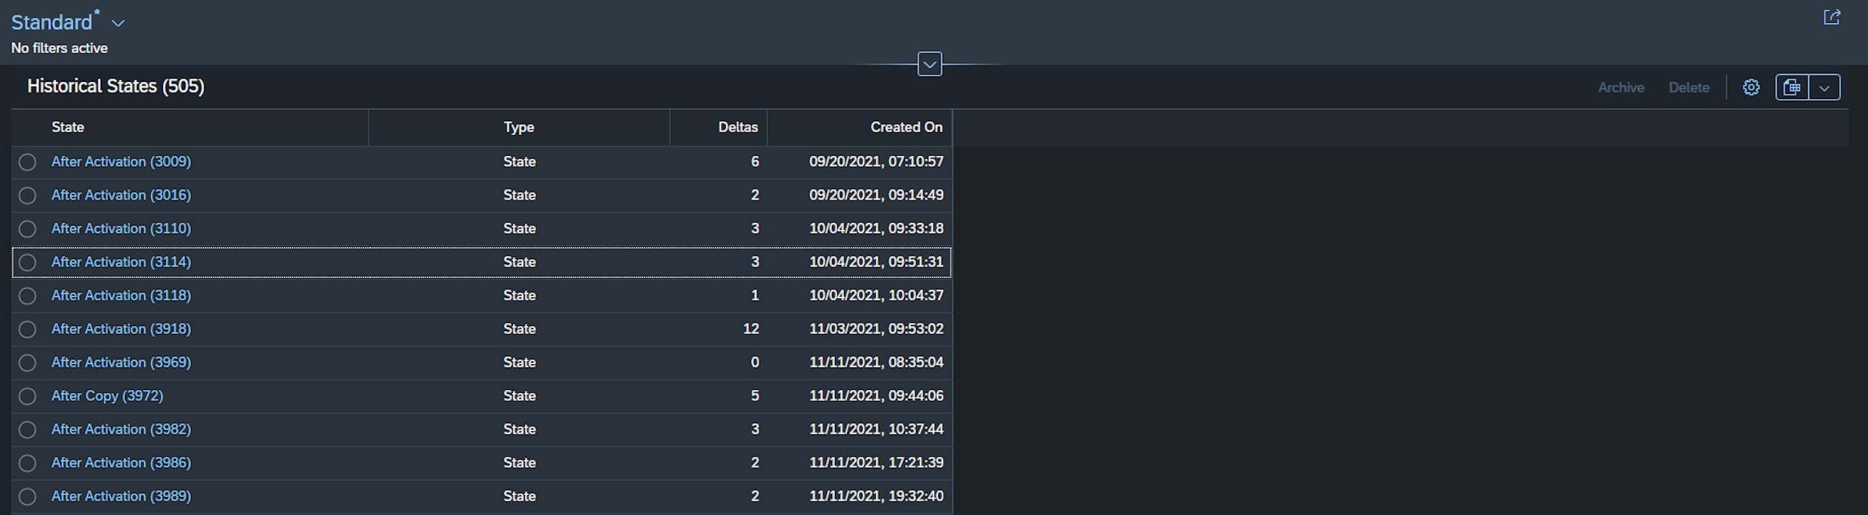1868x515 pixels.
Task: Open After Activation (3016) link
Action: (x=121, y=195)
